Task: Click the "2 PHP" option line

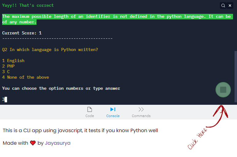Action: (x=8, y=66)
